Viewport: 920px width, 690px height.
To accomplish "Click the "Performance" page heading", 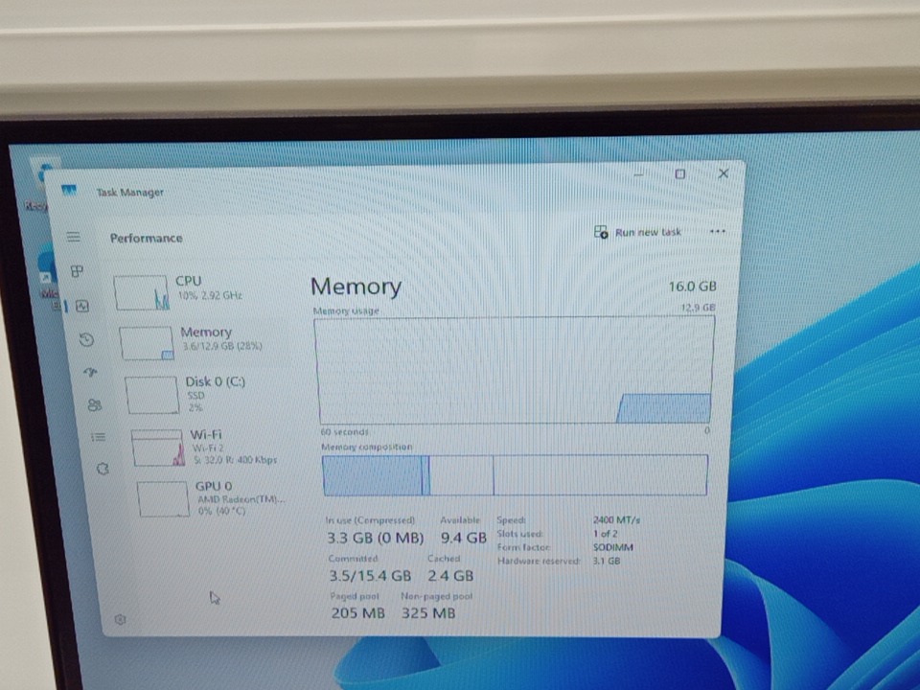I will click(x=146, y=239).
